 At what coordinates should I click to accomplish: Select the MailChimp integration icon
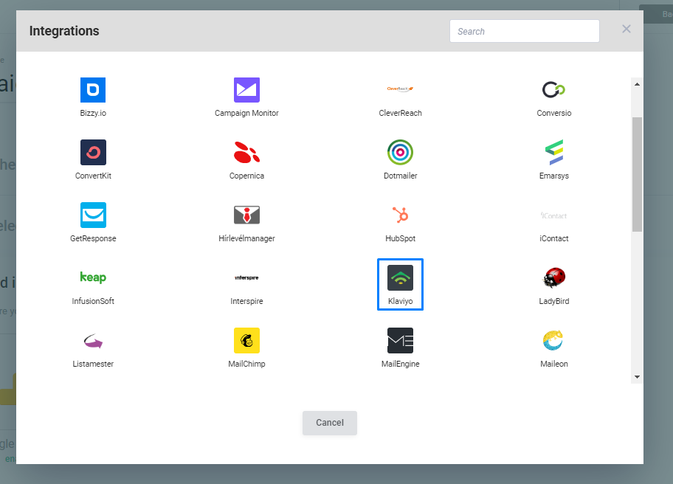point(246,341)
